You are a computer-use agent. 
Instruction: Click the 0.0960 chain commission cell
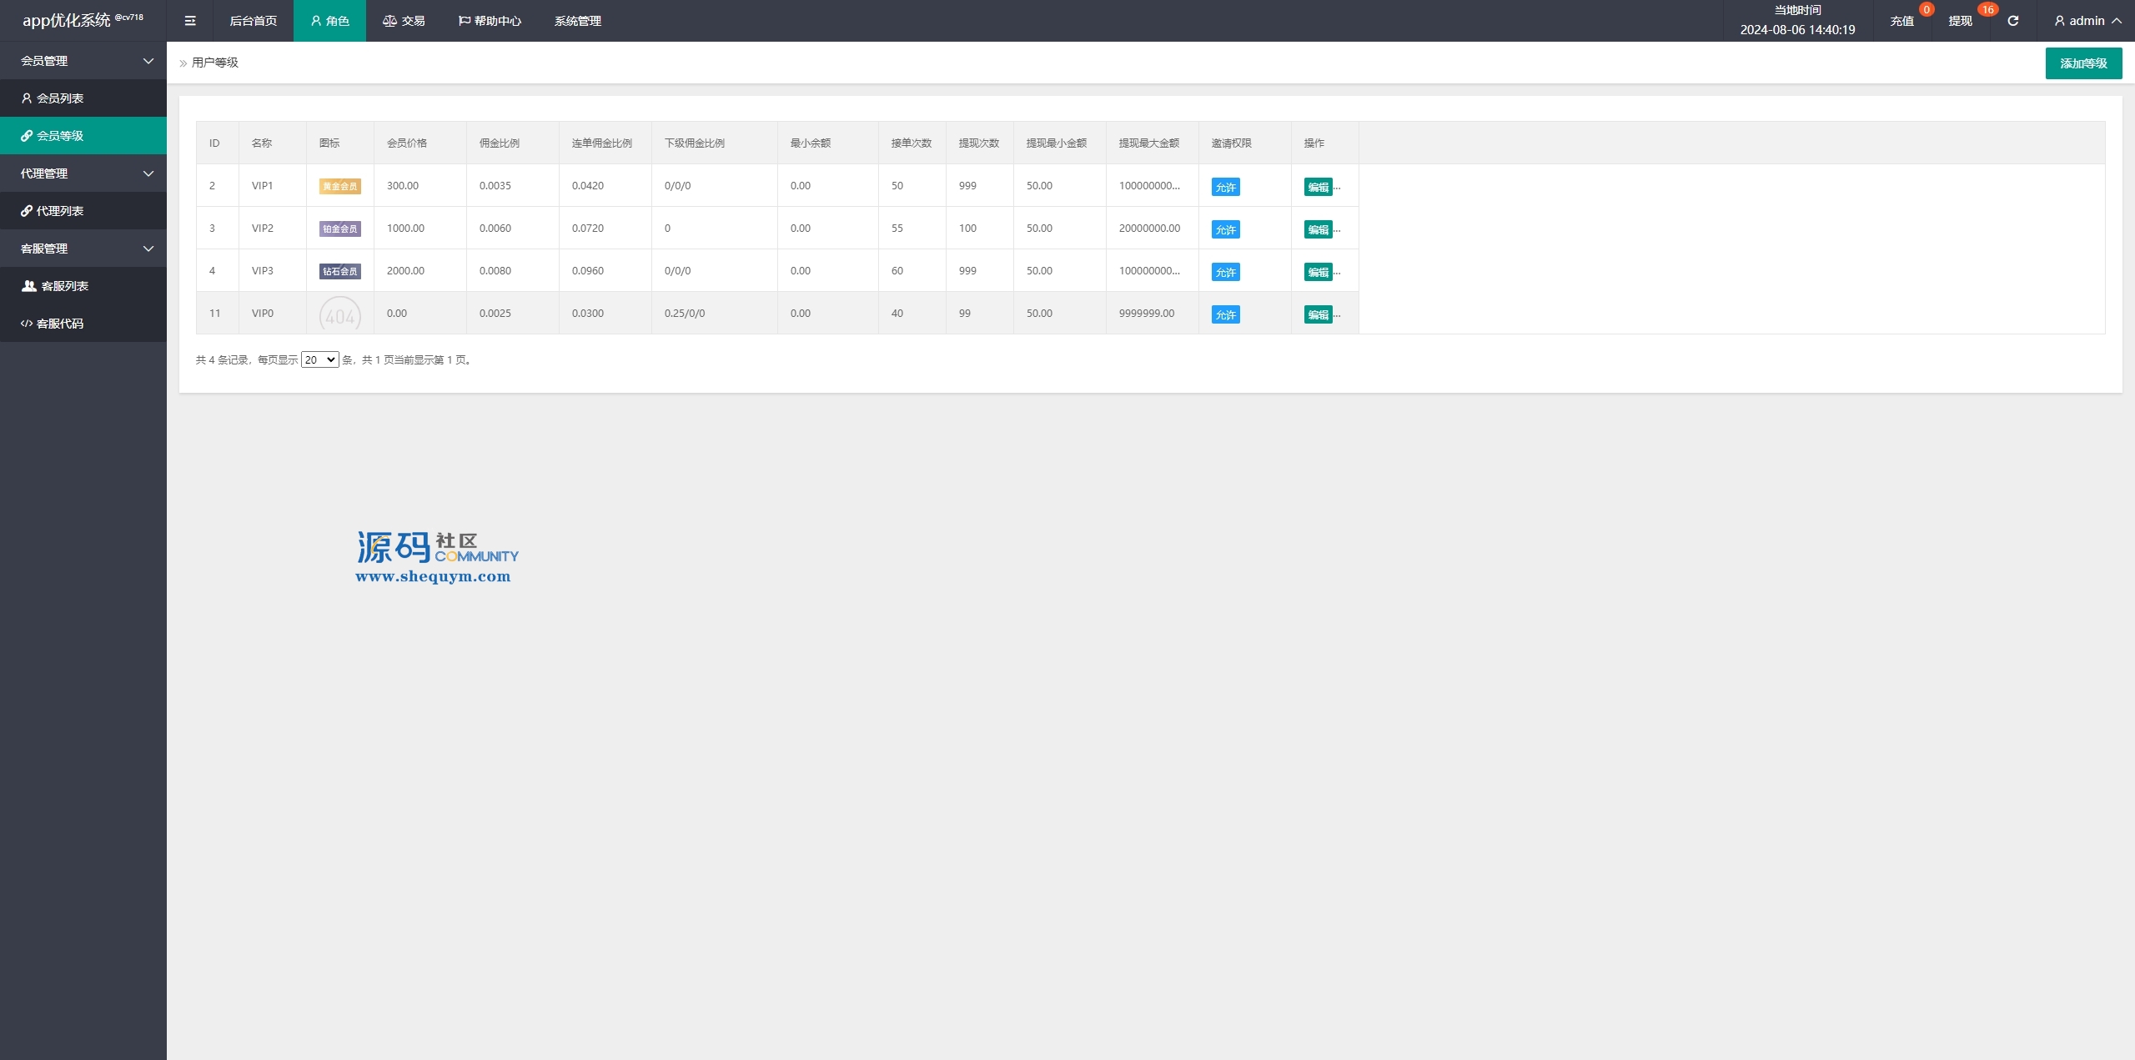(605, 270)
